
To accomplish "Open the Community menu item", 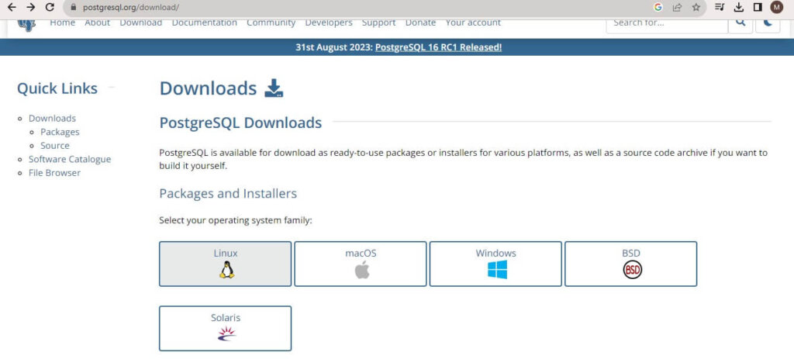I will click(271, 22).
